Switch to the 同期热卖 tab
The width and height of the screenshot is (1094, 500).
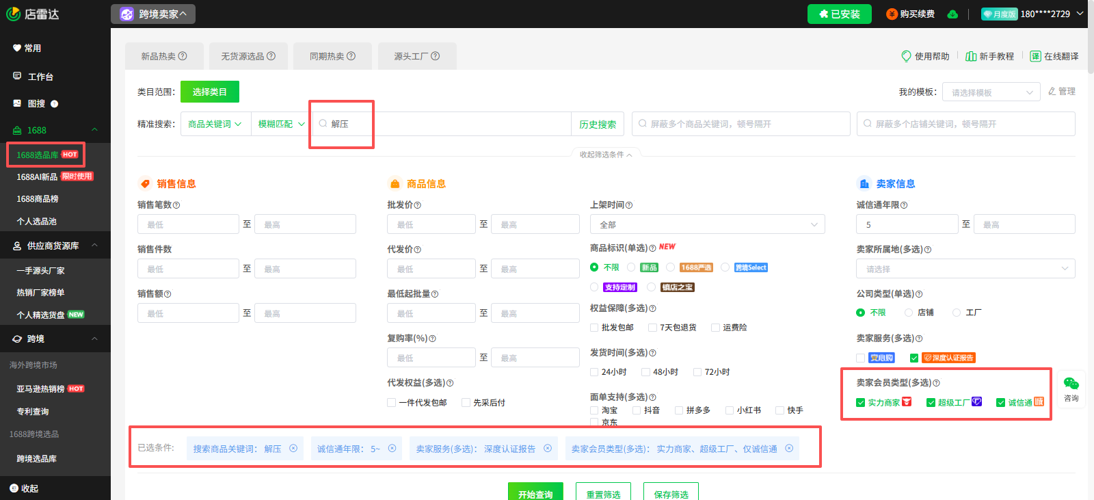[332, 56]
